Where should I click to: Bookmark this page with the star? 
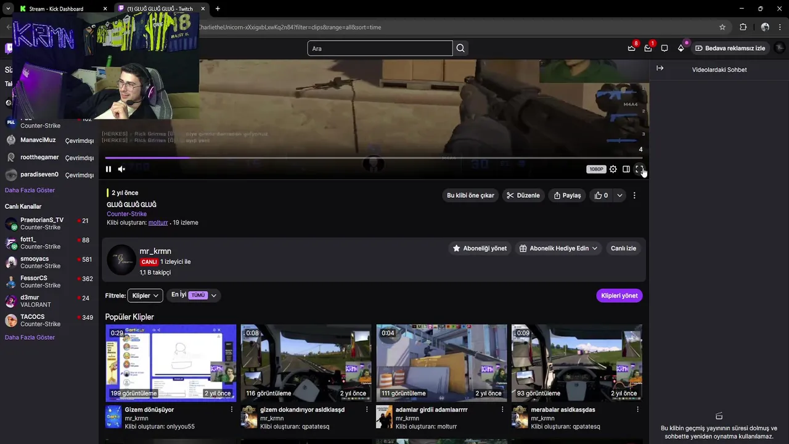(x=722, y=27)
